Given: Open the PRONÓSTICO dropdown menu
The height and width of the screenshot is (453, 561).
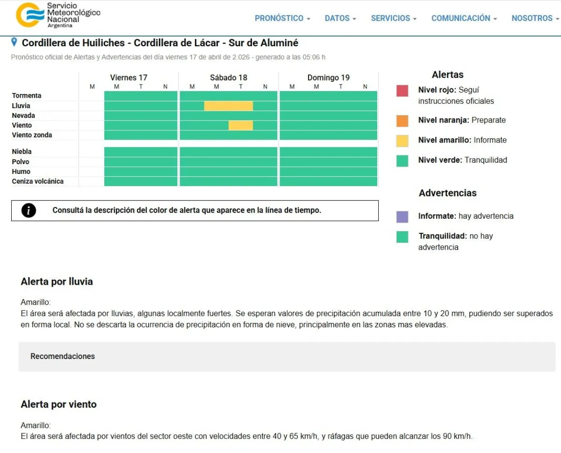Looking at the screenshot, I should [x=282, y=18].
